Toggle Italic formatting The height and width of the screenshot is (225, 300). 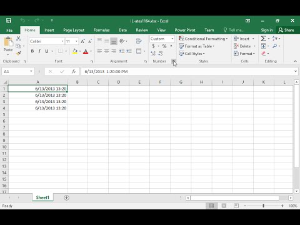click(39, 51)
